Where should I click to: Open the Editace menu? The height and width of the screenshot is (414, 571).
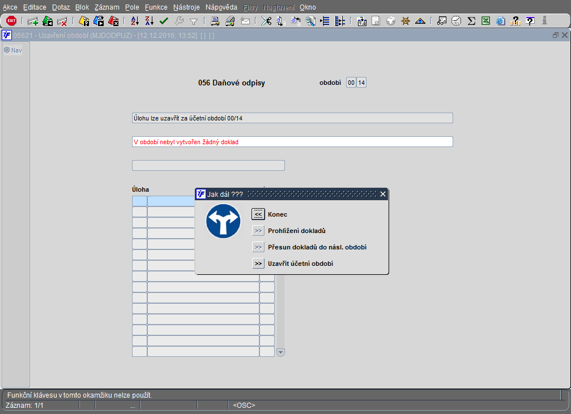pos(35,7)
